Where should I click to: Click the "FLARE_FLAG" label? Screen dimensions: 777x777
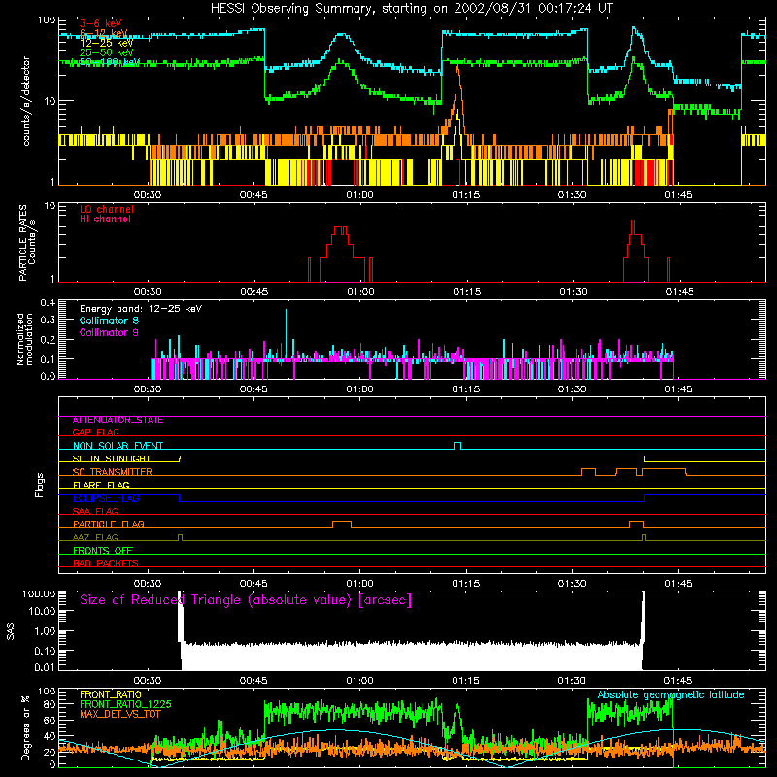click(x=101, y=485)
